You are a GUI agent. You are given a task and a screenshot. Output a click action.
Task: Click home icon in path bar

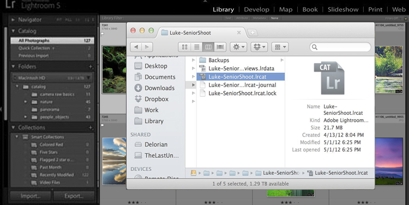tap(193, 173)
